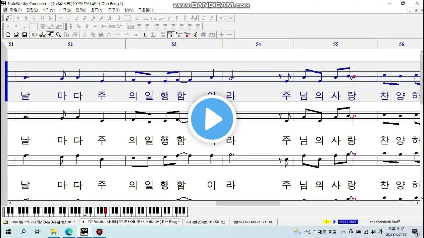Open print preview
This screenshot has height=238, width=424.
click(x=67, y=35)
